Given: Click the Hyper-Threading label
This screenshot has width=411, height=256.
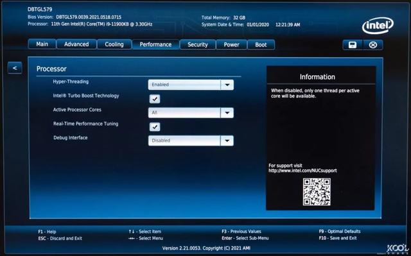Looking at the screenshot, I should pyautogui.click(x=71, y=81).
